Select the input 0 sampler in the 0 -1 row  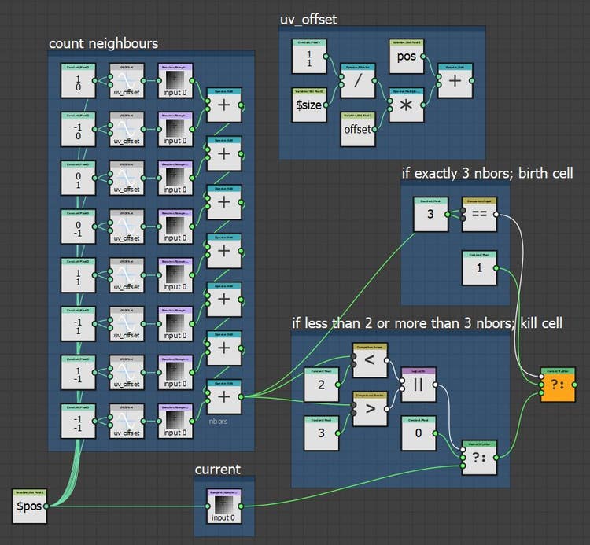(x=175, y=226)
